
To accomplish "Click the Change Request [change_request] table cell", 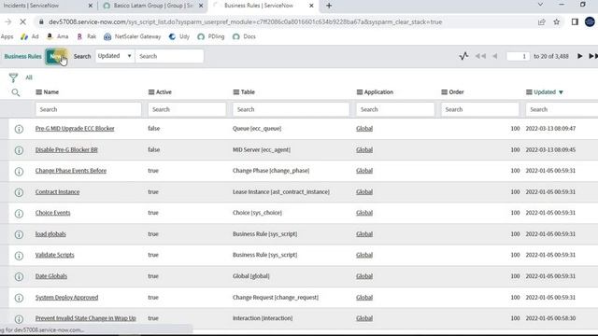I will 276,297.
